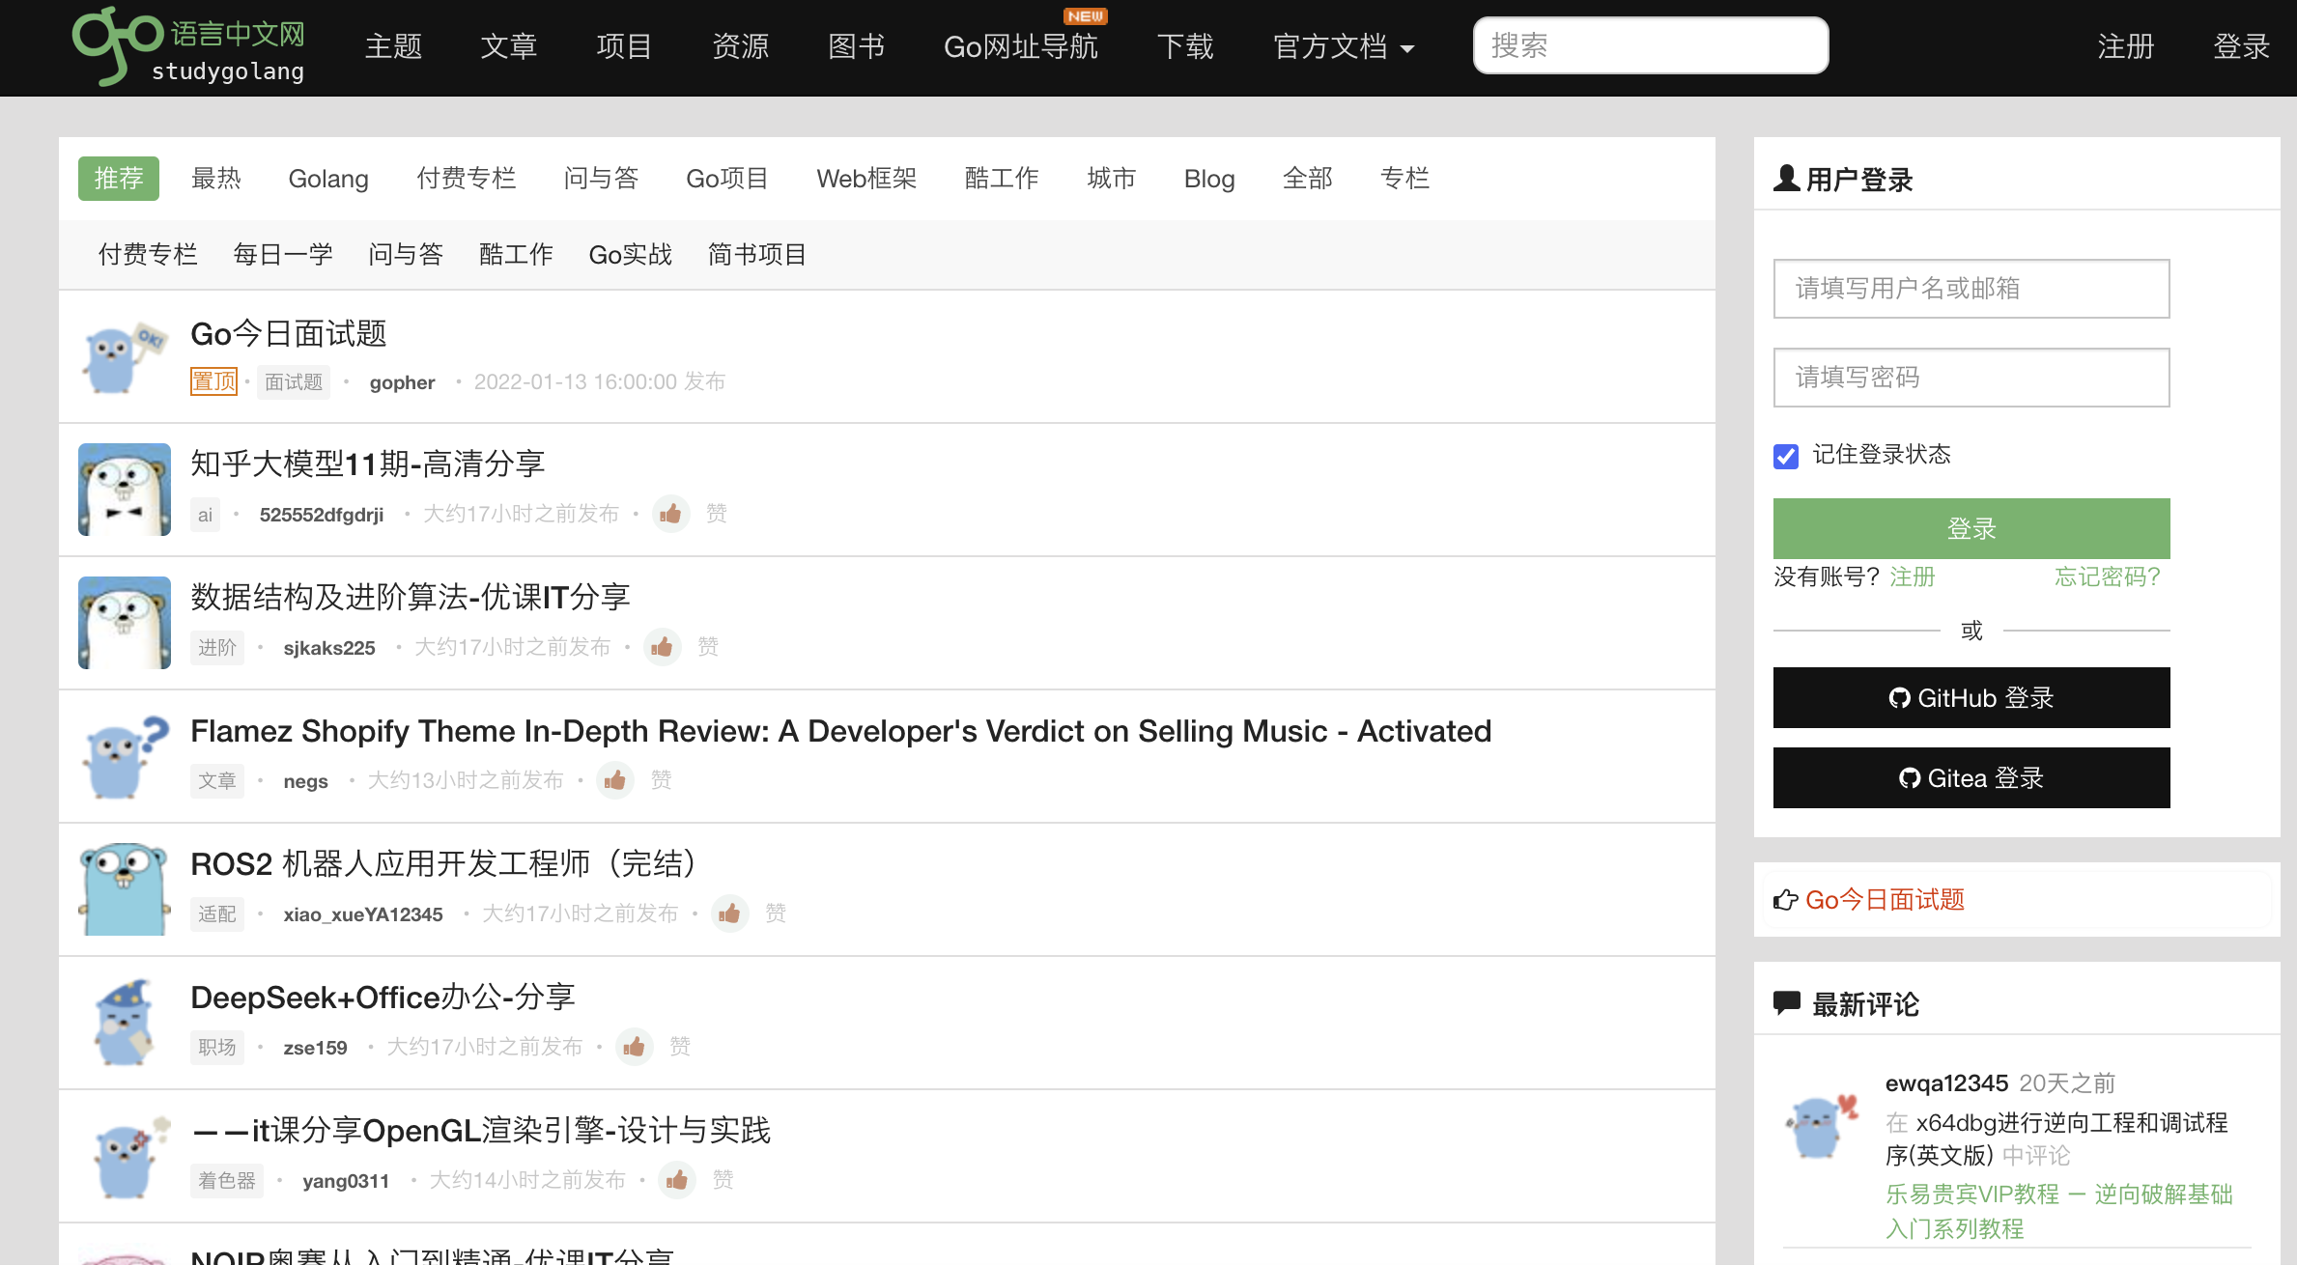
Task: Click the 忘记密码? link
Action: (2107, 577)
